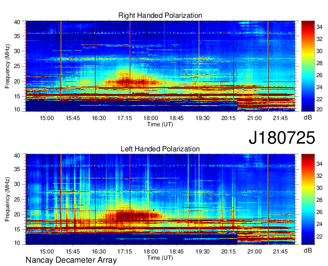
Task: Click the right-handed polarization color bar
Action: [x=308, y=66]
